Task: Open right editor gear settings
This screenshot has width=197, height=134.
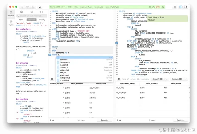Action: (x=119, y=79)
